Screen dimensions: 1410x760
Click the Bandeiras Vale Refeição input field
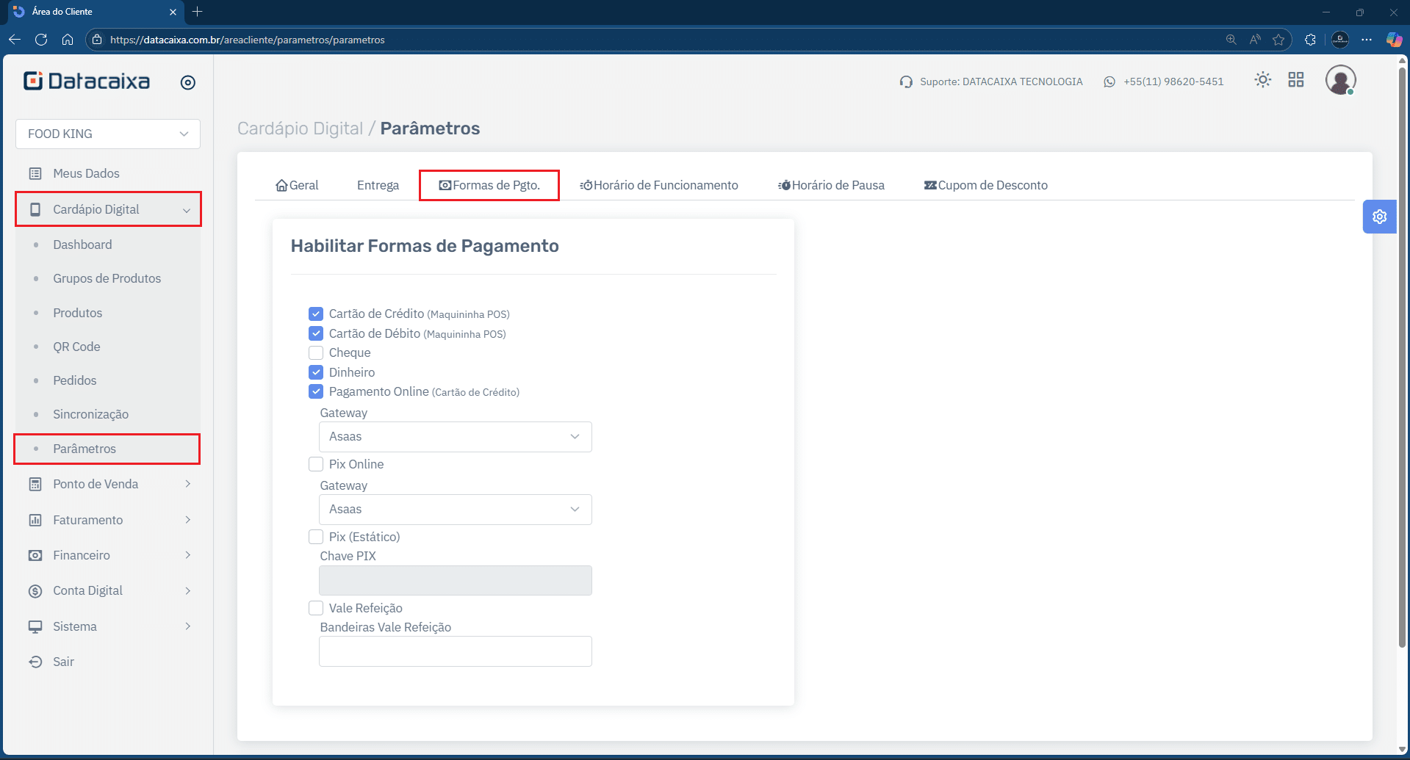tap(455, 651)
